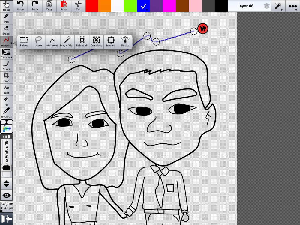Click the Deselect option
The image size is (300, 225).
(x=96, y=42)
